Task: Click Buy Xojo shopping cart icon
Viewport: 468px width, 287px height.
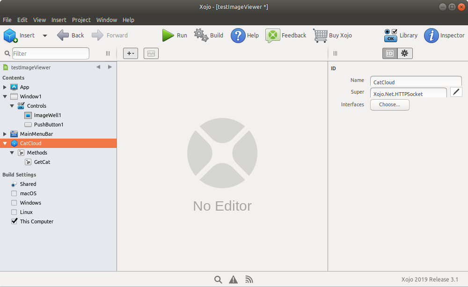Action: 320,36
